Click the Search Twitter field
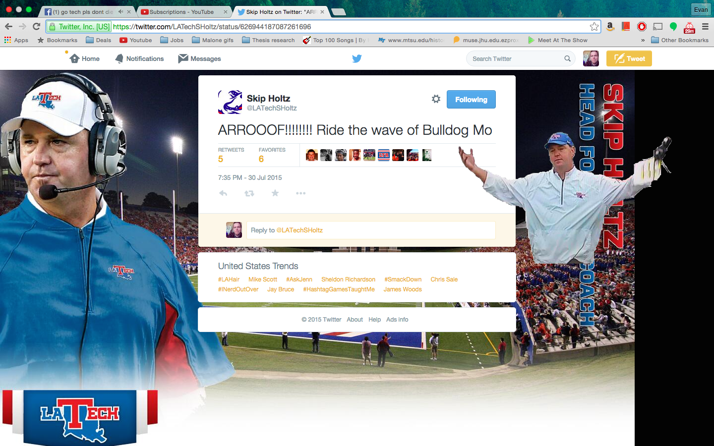 point(516,58)
